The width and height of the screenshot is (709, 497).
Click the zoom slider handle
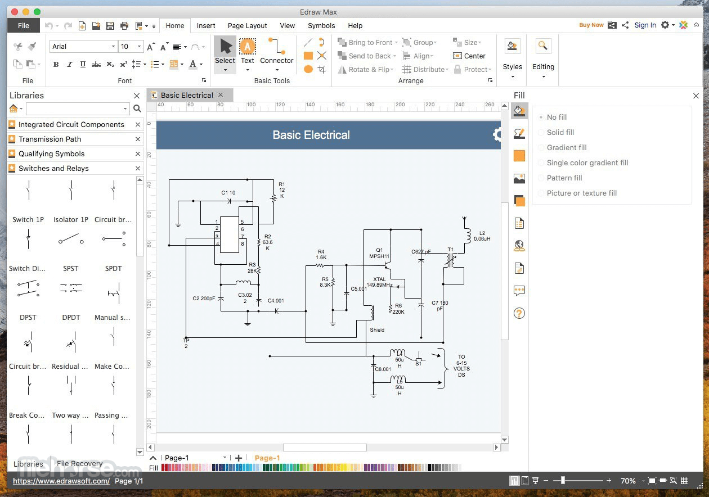point(563,481)
